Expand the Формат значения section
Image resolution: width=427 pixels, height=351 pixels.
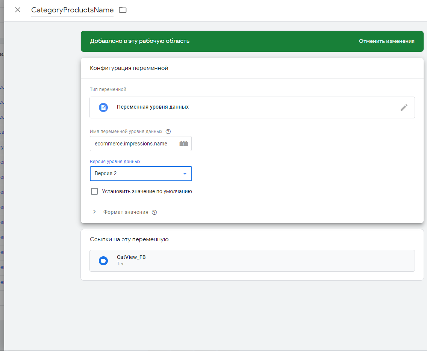click(94, 212)
